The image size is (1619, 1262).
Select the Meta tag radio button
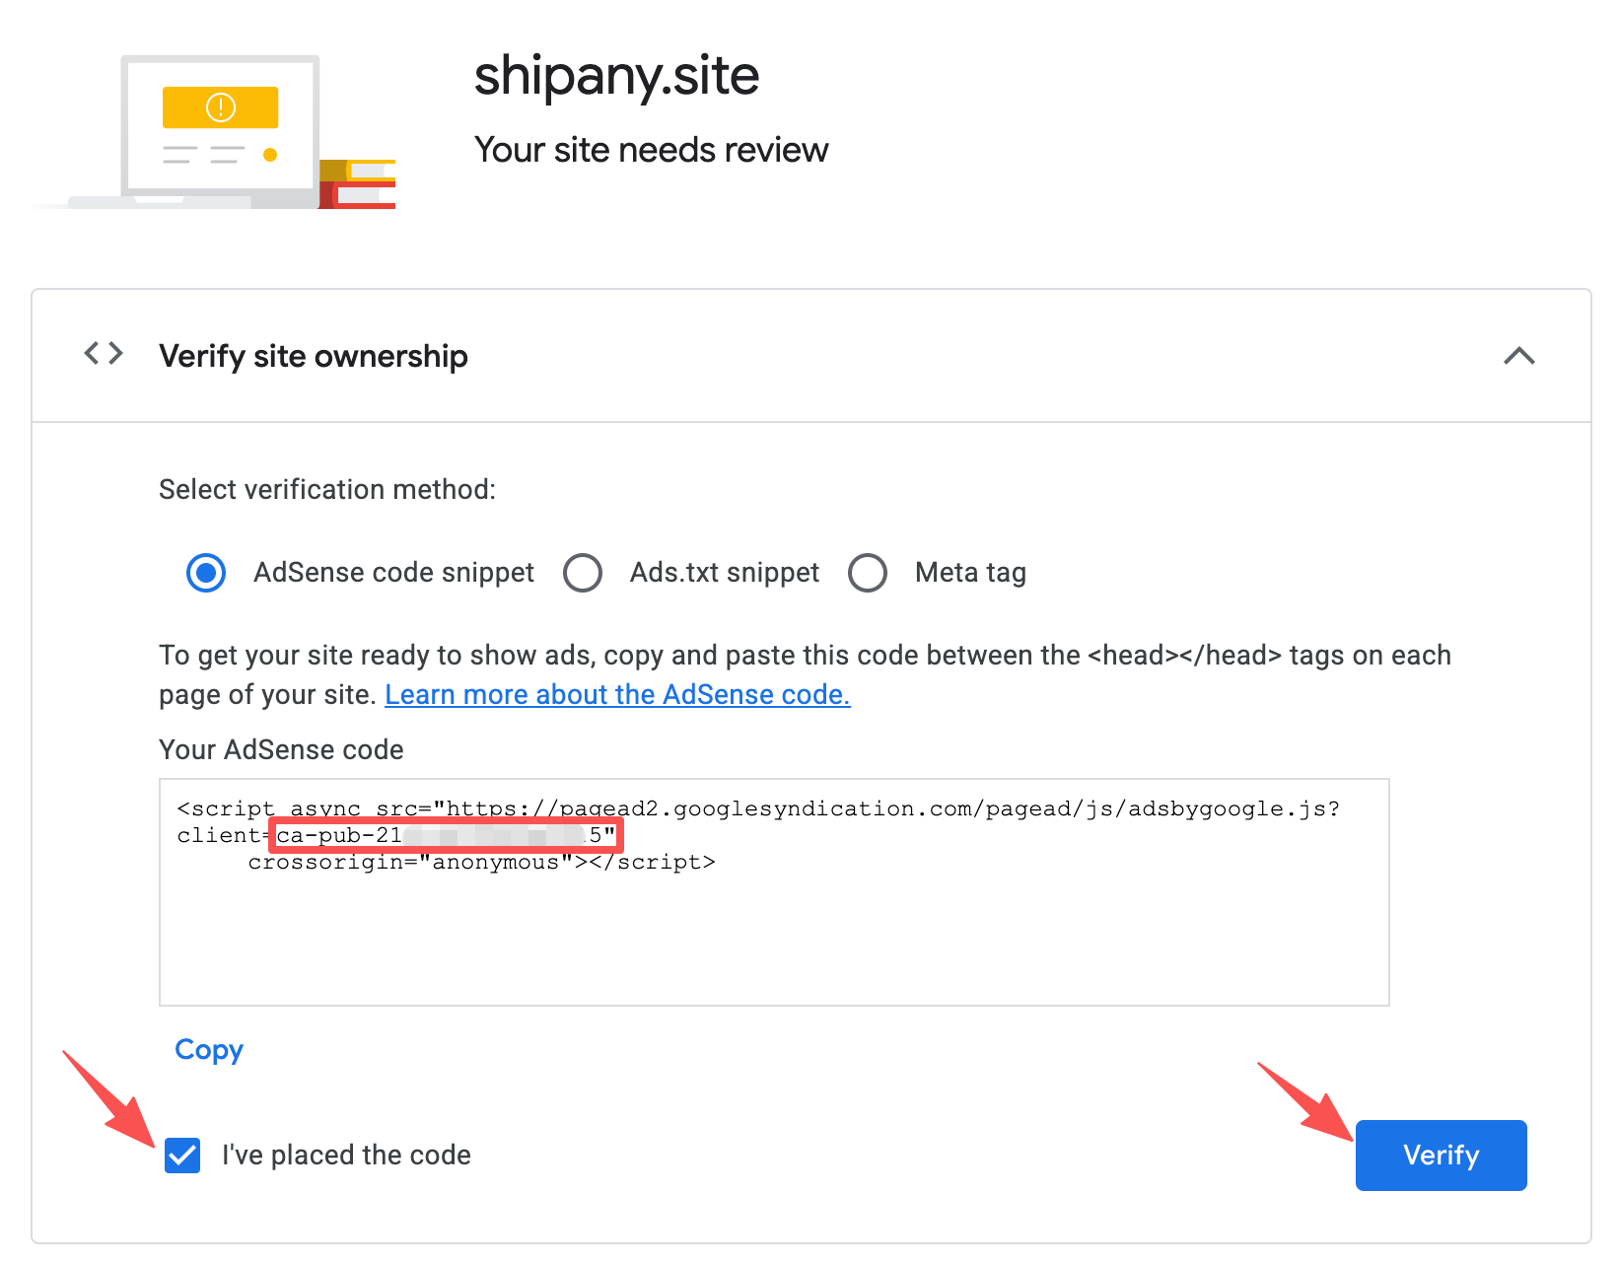pyautogui.click(x=868, y=573)
